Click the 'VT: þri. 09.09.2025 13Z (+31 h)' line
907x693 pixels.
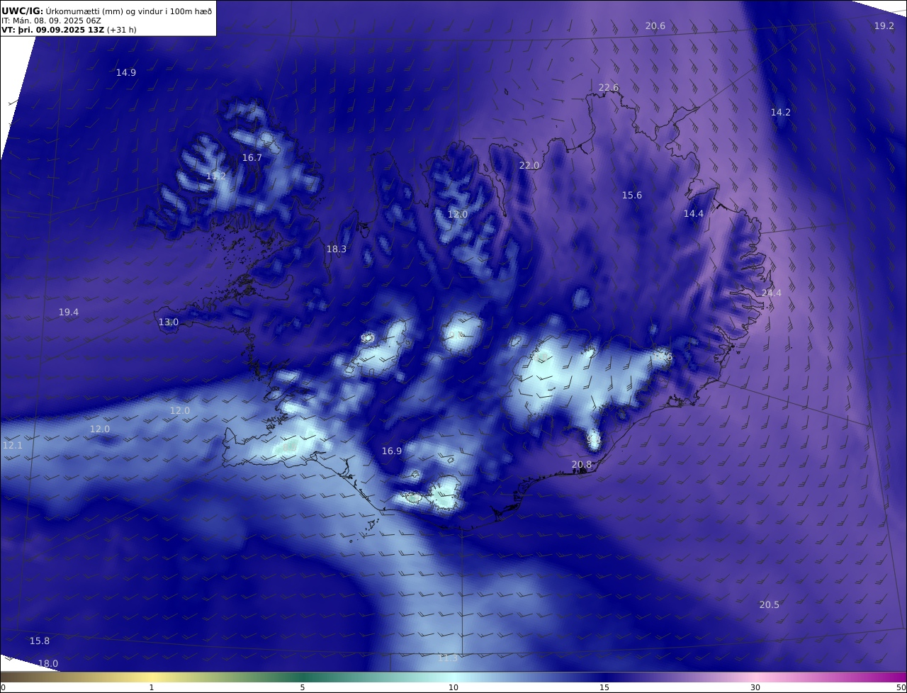point(69,30)
